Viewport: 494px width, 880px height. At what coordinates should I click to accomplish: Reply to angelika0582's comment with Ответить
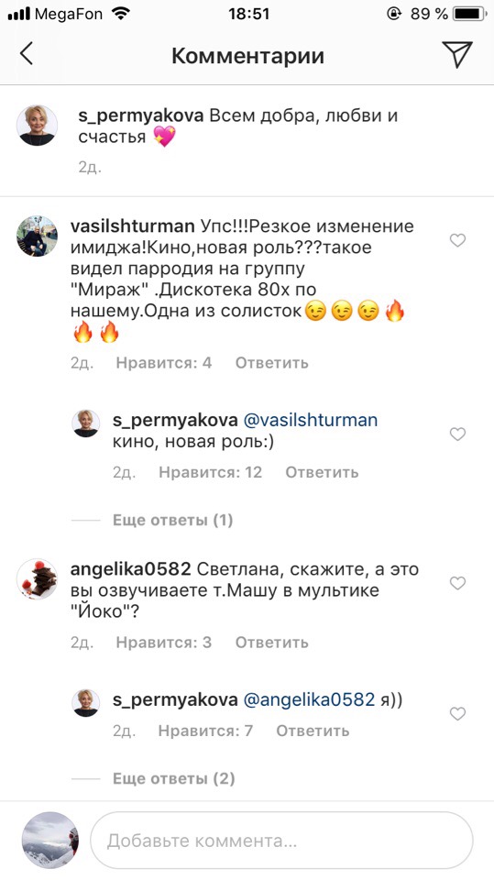(x=271, y=642)
